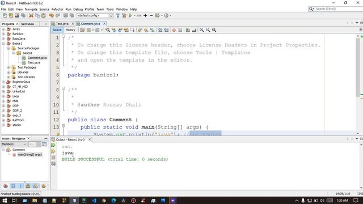Toggle Highlight Search in editor toolbar

click(126, 30)
